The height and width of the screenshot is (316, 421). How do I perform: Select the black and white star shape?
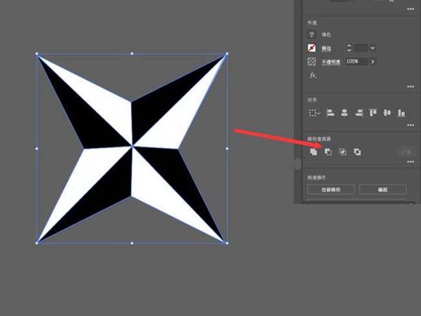(x=132, y=149)
